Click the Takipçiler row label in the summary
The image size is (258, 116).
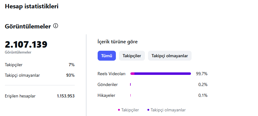tap(14, 65)
